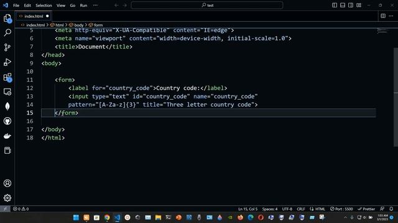Show hidden system tray icons chevron
Image resolution: width=398 pixels, height=223 pixels.
point(345,217)
